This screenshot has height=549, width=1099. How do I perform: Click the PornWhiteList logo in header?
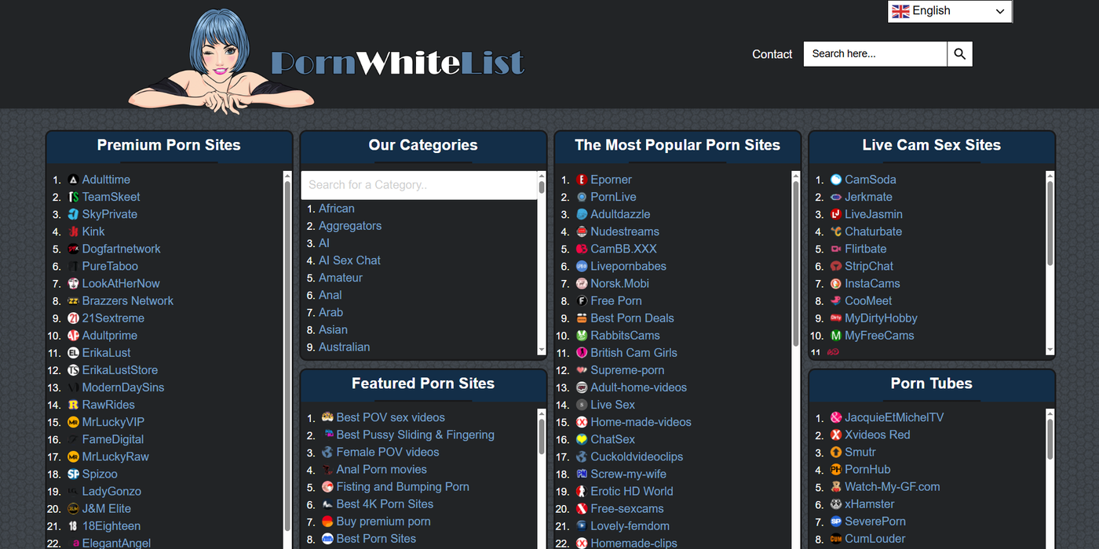click(327, 62)
